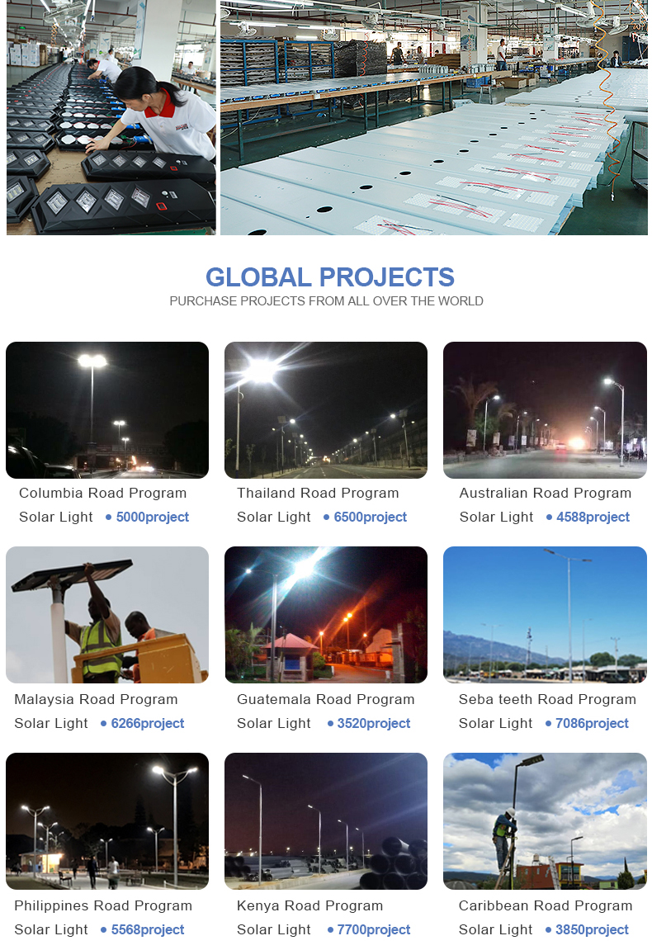
Task: Open the factory floor white panels photo
Action: tap(434, 117)
